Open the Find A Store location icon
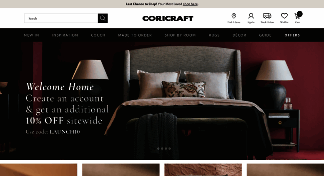 pos(234,16)
